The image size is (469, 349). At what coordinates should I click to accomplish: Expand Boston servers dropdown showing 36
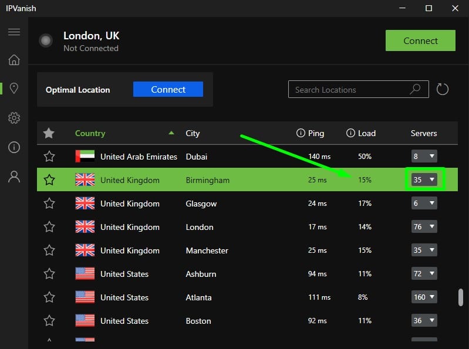[x=424, y=320]
